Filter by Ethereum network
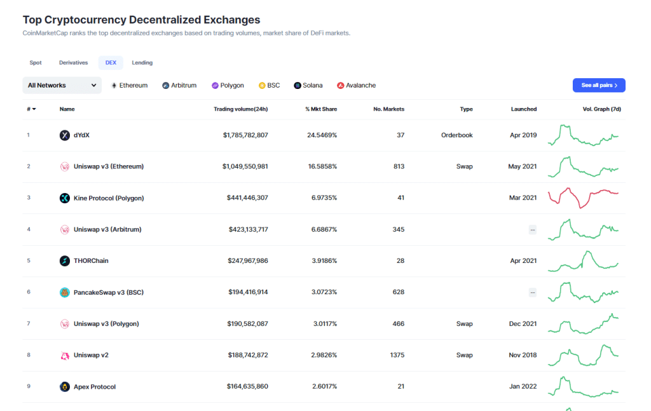The image size is (651, 411). point(130,85)
